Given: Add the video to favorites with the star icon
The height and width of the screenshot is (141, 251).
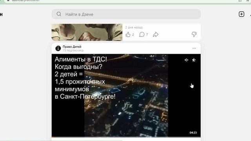Looking at the screenshot, I should pos(194,60).
